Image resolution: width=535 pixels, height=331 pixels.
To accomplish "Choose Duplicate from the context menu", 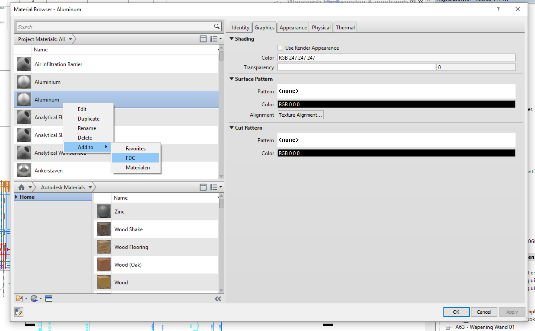I will click(x=88, y=119).
